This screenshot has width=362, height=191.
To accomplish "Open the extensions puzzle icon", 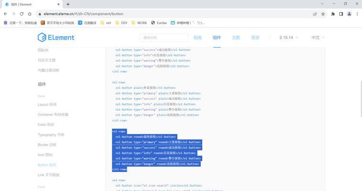I will [333, 14].
